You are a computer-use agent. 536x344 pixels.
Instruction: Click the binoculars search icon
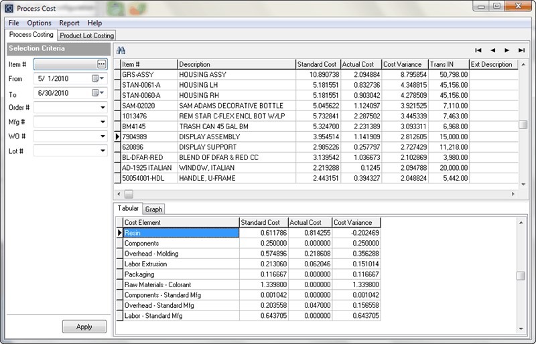point(121,50)
